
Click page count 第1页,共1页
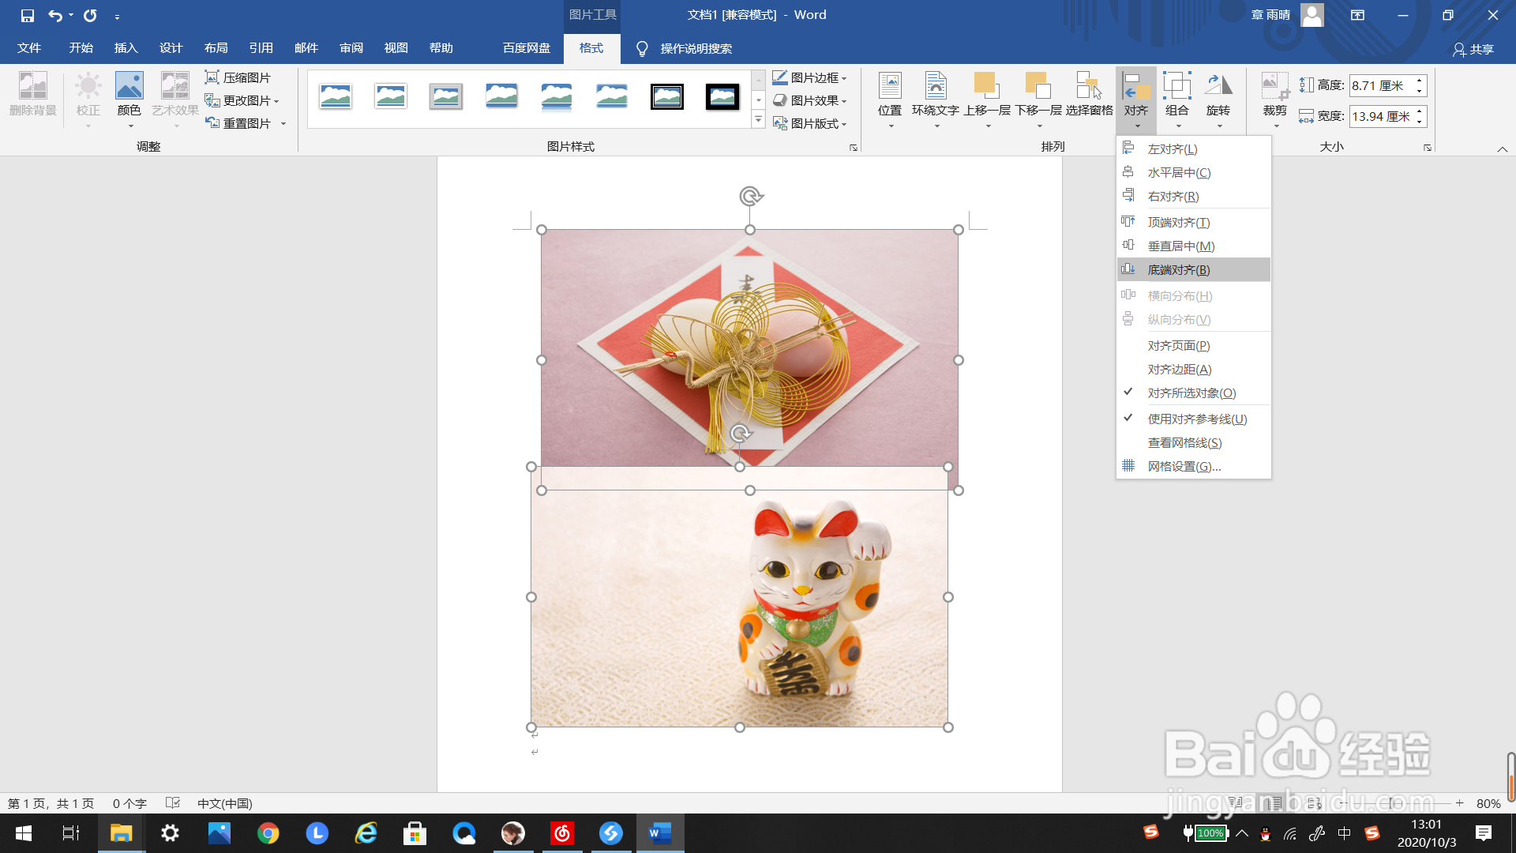tap(51, 803)
